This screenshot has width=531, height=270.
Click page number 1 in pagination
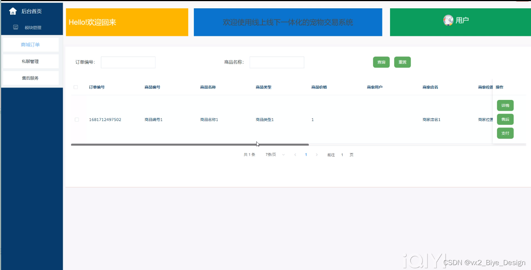click(306, 155)
